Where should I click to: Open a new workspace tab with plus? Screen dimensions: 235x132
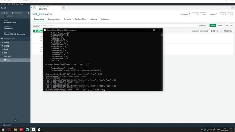coord(64,8)
